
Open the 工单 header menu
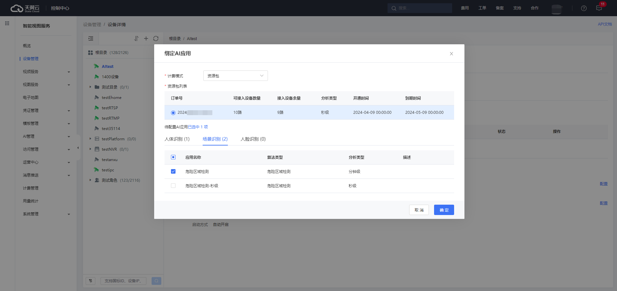[x=482, y=8]
